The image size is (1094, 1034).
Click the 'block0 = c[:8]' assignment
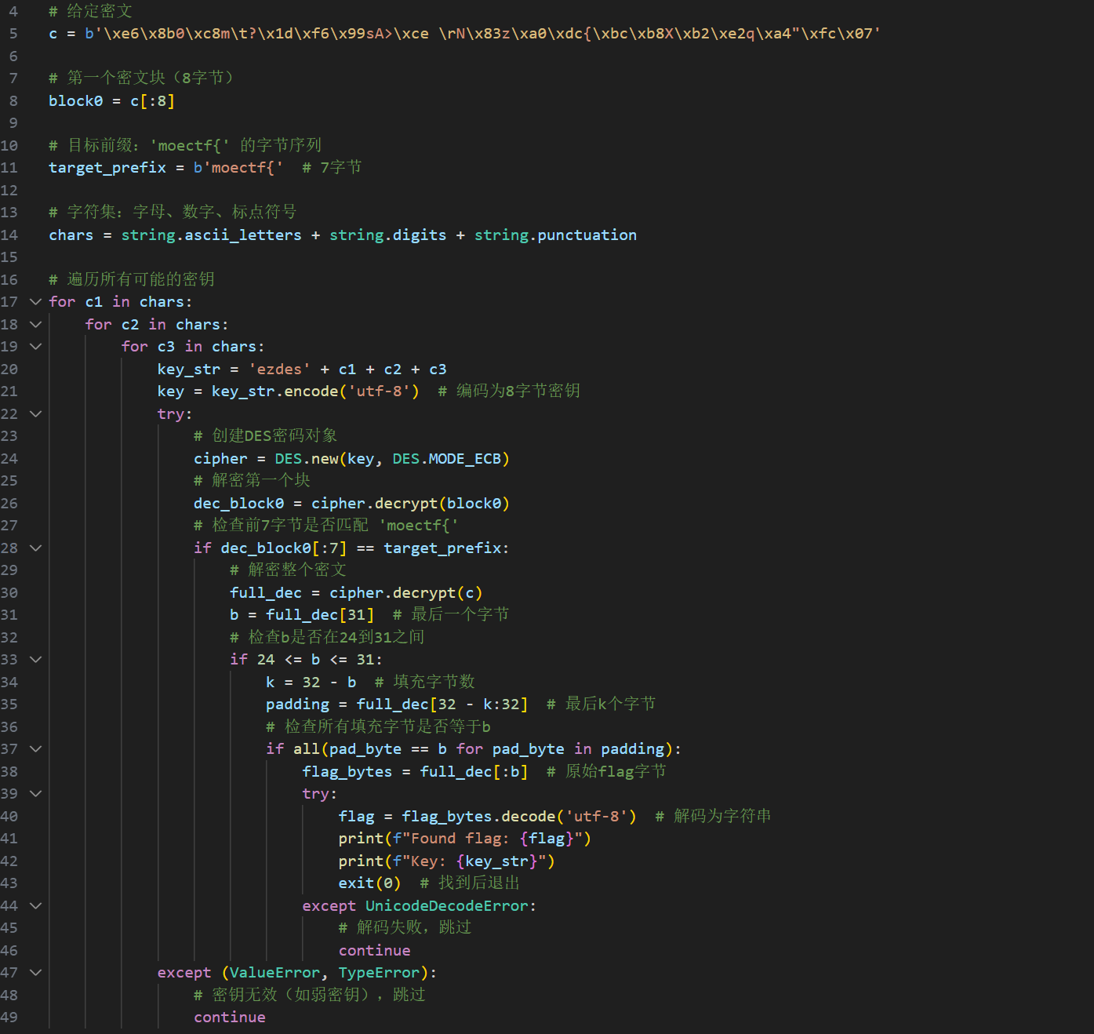point(111,101)
